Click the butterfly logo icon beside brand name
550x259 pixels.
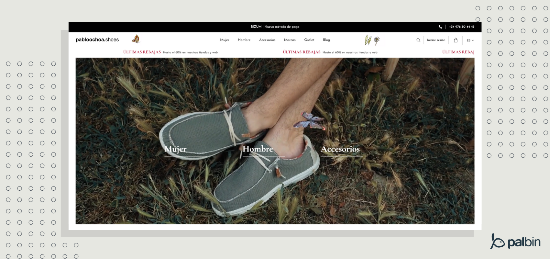tap(136, 39)
